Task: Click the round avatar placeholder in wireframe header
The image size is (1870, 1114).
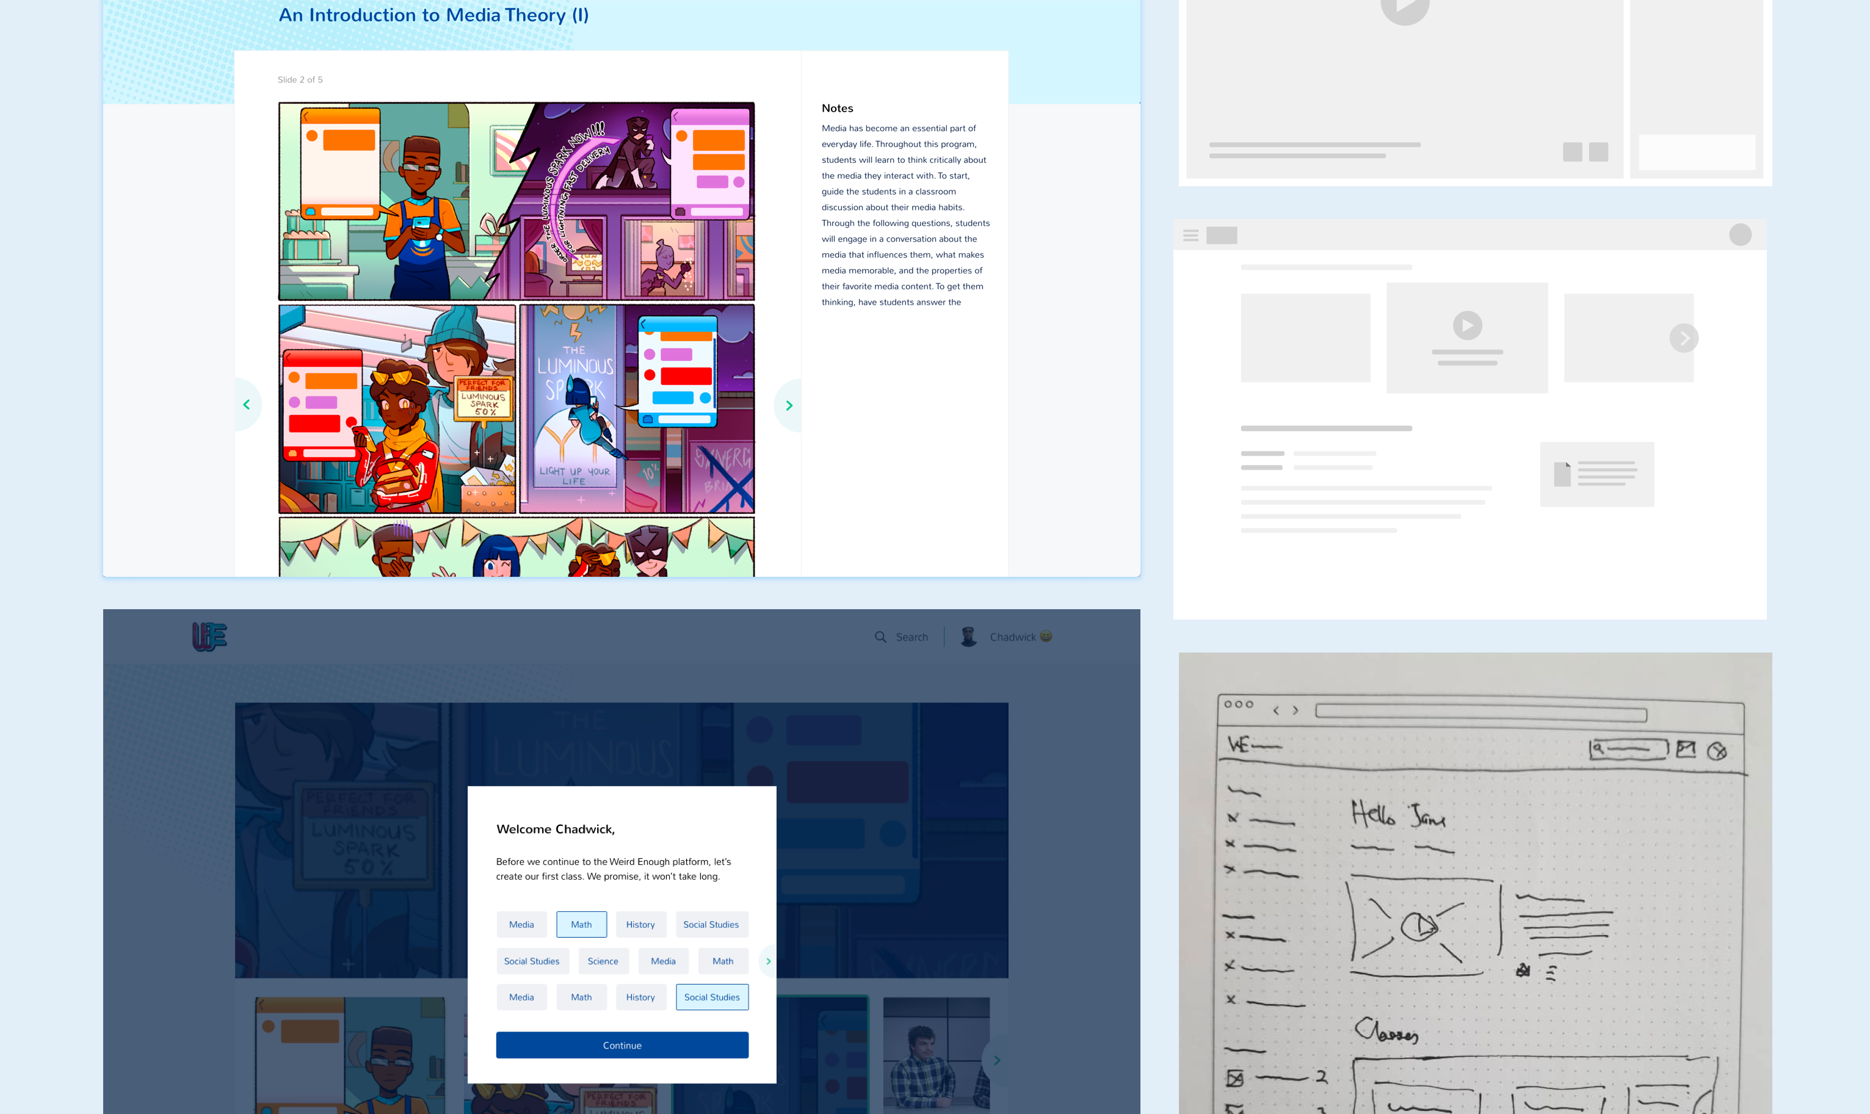Action: coord(1740,235)
